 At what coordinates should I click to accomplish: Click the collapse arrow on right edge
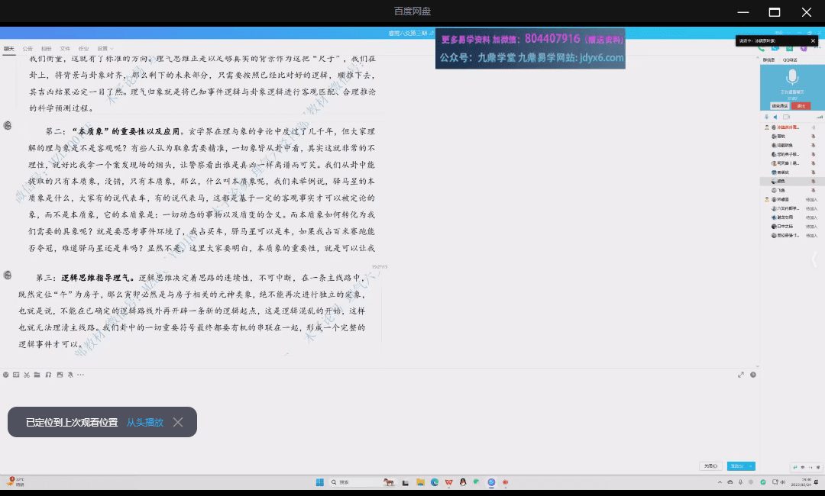click(x=814, y=259)
